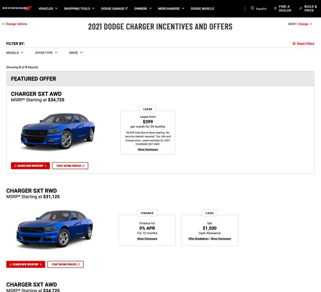Start Buying Process for Charger SXT RWD
The image size is (321, 292).
point(65,264)
